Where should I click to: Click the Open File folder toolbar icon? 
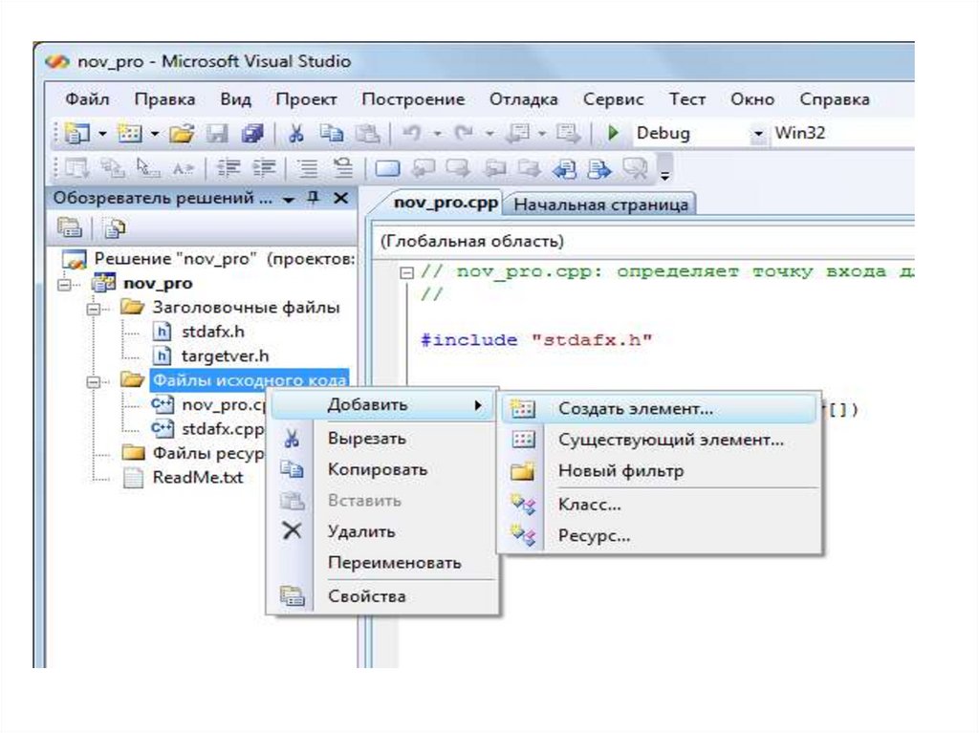point(182,134)
